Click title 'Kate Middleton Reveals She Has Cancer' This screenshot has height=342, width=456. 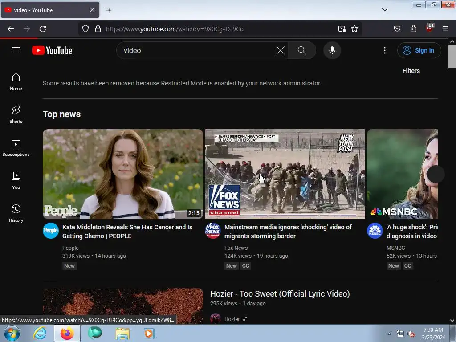127,232
